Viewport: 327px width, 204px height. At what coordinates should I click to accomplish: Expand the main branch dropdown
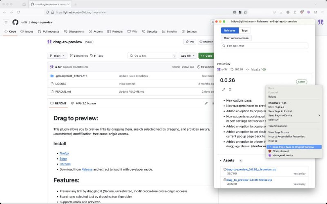(57, 55)
